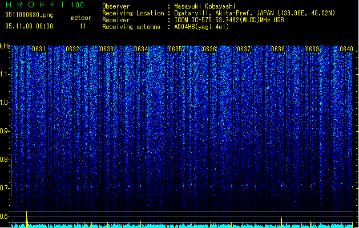Click the 0632 time marker
This screenshot has width=359, height=228.
pos(72,49)
